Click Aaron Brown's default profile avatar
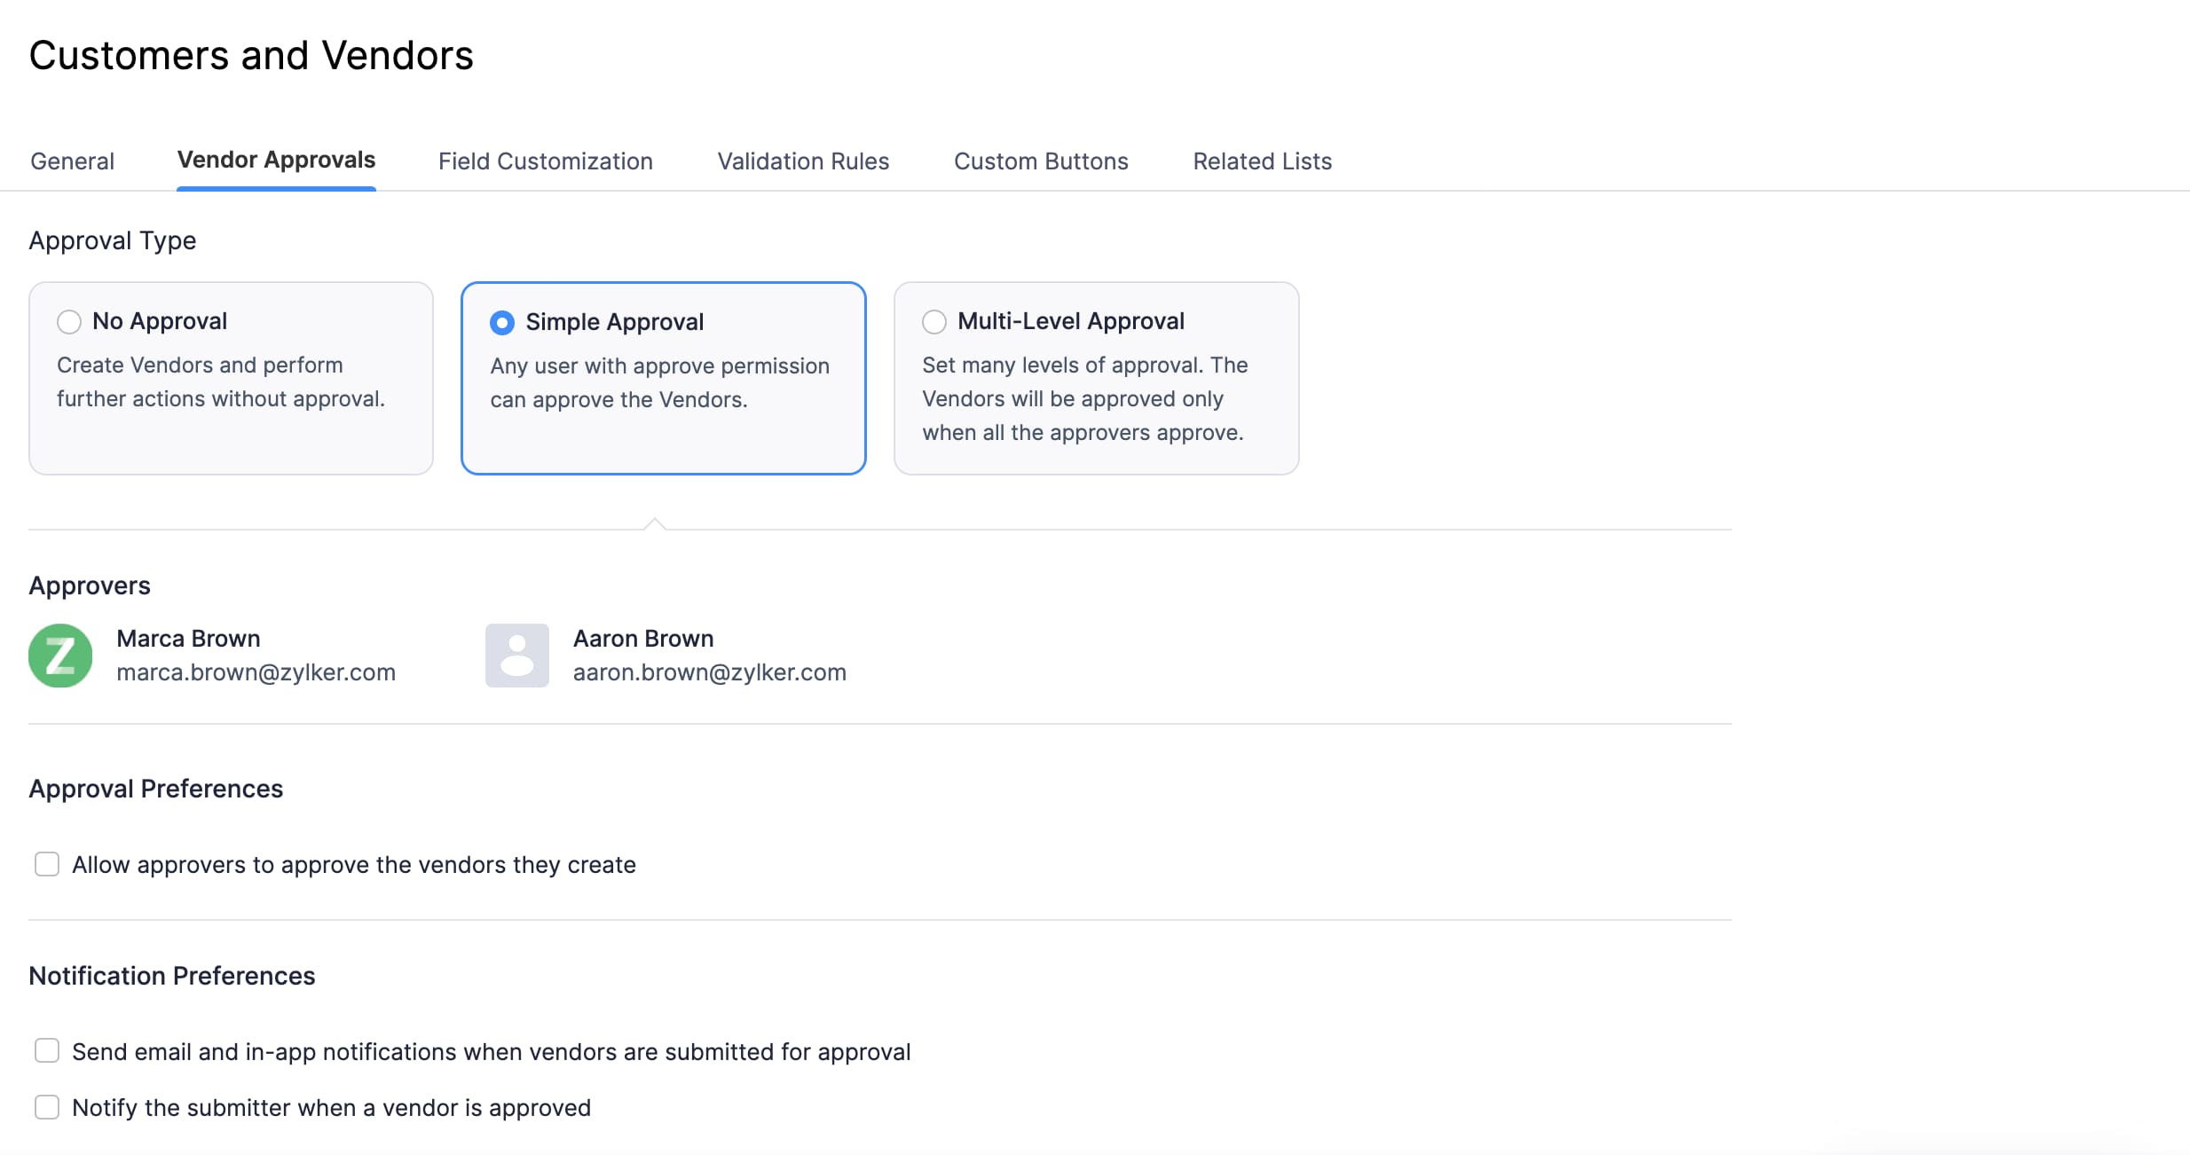The image size is (2190, 1155). point(516,655)
